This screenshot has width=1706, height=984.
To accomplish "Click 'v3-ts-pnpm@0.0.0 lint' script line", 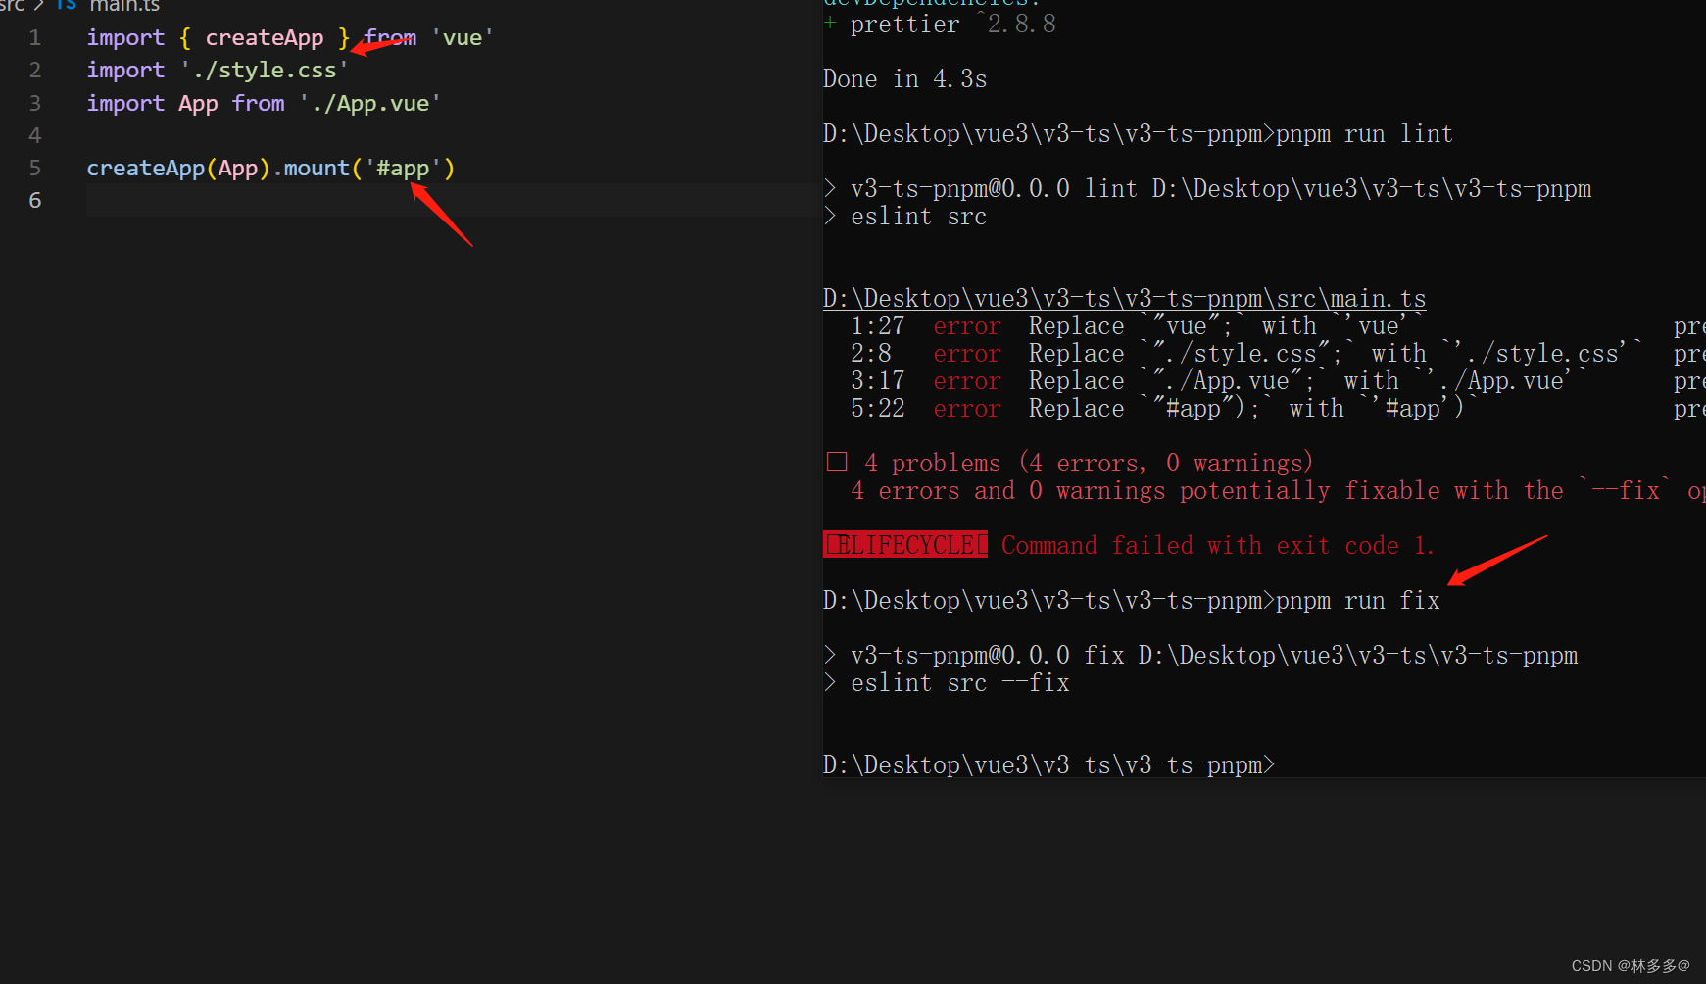I will coord(1207,189).
